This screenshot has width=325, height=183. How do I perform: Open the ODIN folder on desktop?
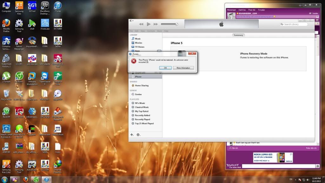[45, 42]
